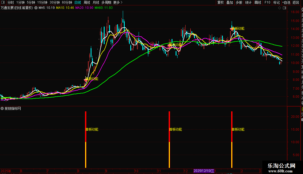The image size is (303, 174).
Task: Click the 首板动能 marker in November
Action: [x=169, y=46]
